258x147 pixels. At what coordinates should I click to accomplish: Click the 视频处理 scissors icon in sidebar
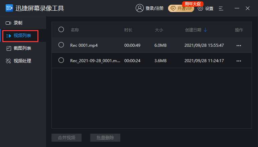[8, 61]
